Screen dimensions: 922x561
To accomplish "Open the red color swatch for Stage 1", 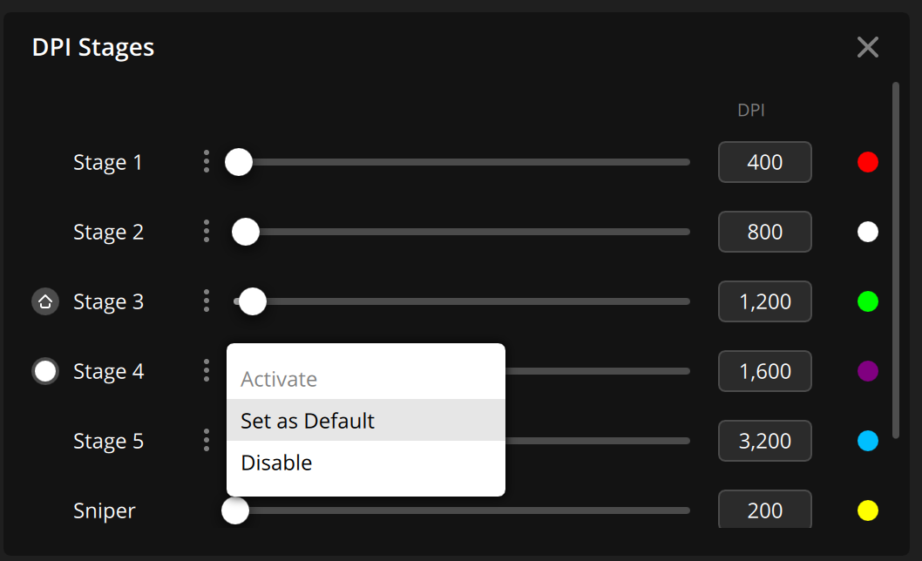I will click(868, 161).
